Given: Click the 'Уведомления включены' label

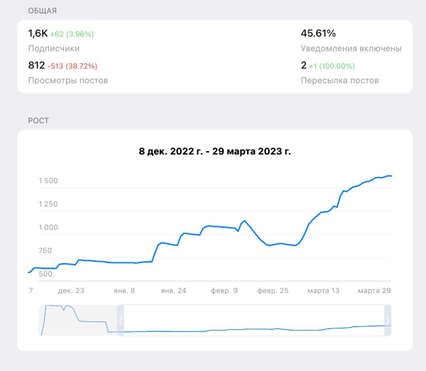Looking at the screenshot, I should (351, 48).
